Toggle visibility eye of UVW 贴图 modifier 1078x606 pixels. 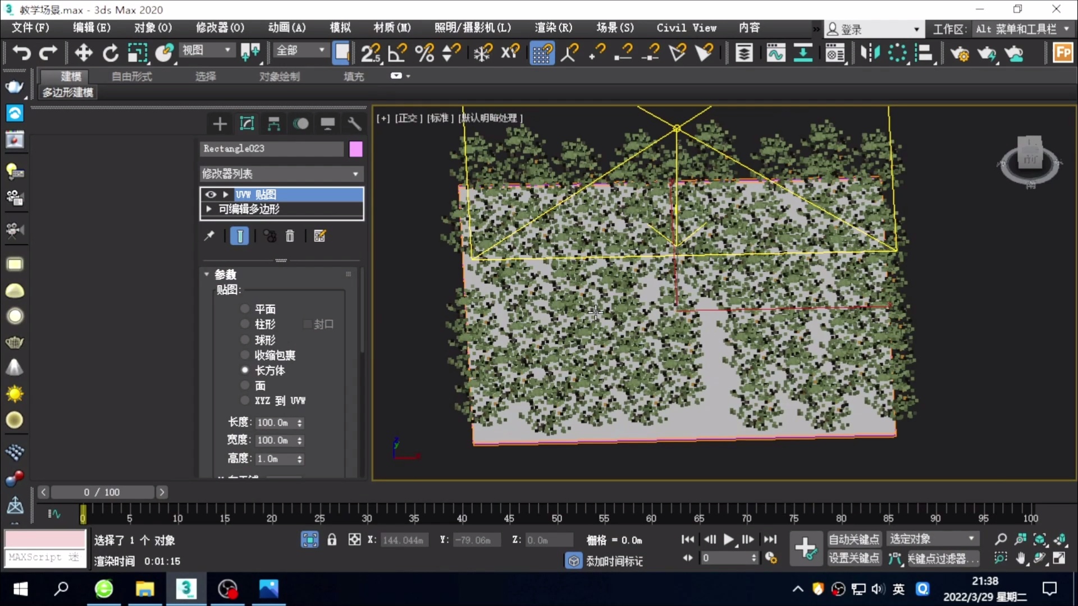(x=211, y=194)
